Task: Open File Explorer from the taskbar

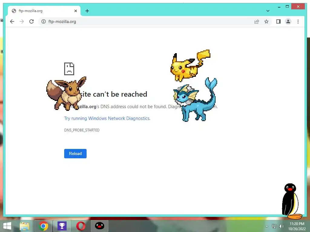Action: (25, 226)
